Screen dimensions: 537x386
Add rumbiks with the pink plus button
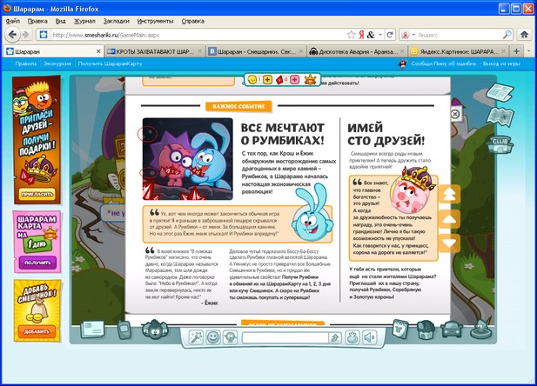coord(294,80)
